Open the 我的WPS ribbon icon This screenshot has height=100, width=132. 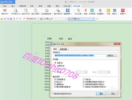(x=5, y=12)
